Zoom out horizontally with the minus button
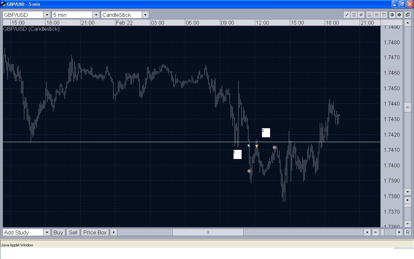 pyautogui.click(x=376, y=232)
